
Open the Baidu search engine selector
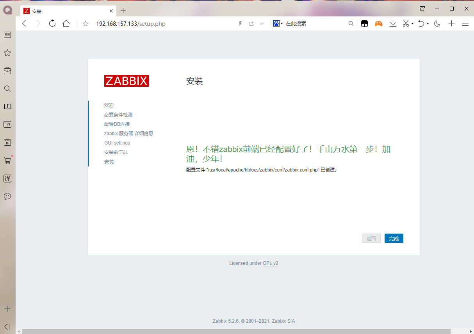tap(278, 23)
